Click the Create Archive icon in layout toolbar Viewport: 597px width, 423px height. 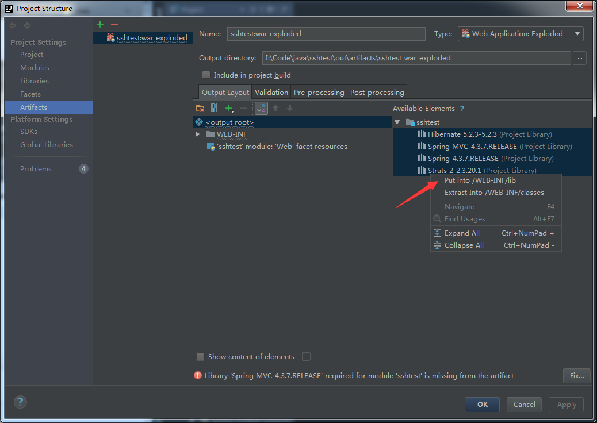click(x=214, y=108)
